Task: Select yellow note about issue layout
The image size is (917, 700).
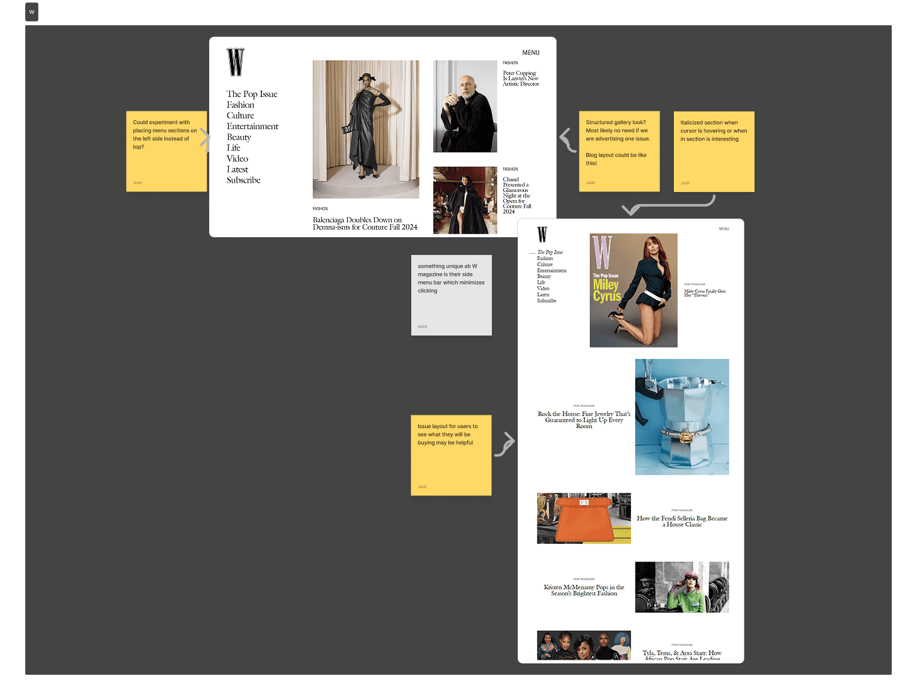Action: pyautogui.click(x=451, y=455)
